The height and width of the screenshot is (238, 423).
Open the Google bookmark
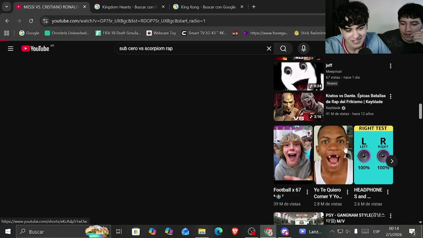(29, 33)
